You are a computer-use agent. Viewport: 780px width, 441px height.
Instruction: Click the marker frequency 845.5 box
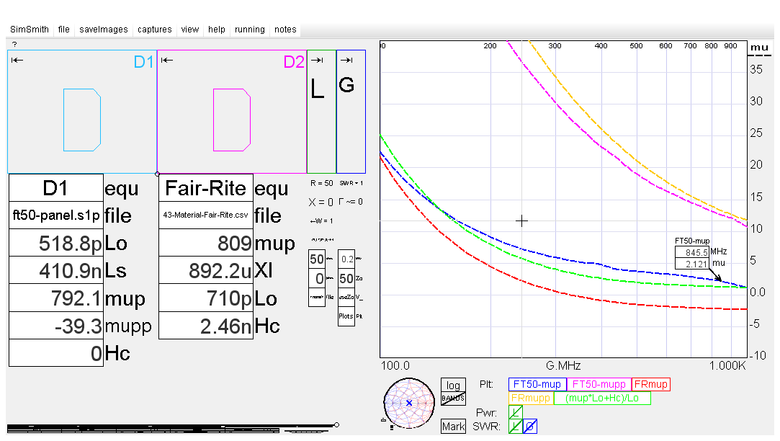pyautogui.click(x=692, y=252)
